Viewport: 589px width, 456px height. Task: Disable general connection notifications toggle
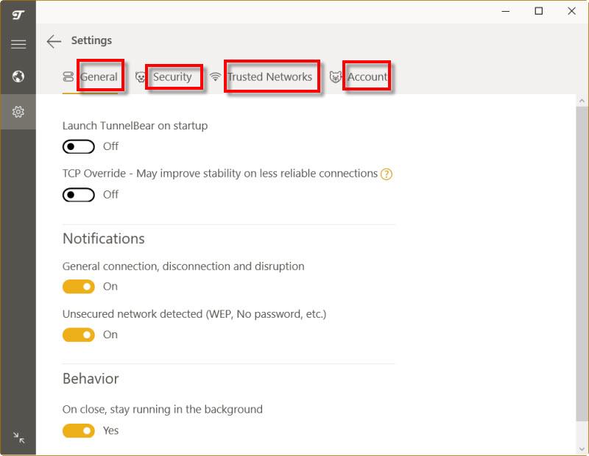click(x=79, y=287)
